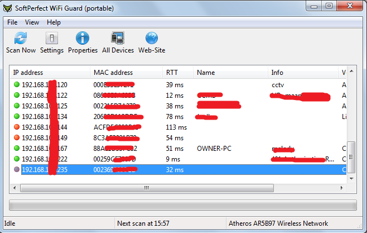Open the View menu
The height and width of the screenshot is (233, 367).
pyautogui.click(x=32, y=22)
